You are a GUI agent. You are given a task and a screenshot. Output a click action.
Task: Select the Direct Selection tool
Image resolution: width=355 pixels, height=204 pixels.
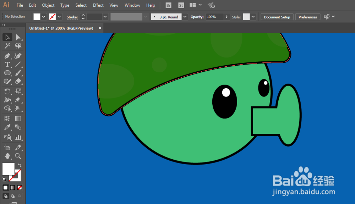(x=18, y=37)
